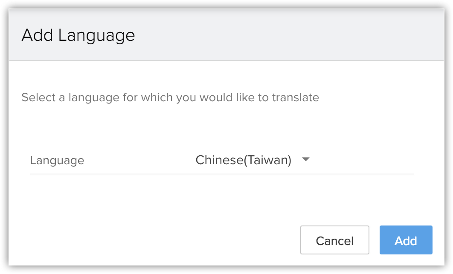
Task: Click "Language" in the dialog title
Action: pyautogui.click(x=97, y=35)
